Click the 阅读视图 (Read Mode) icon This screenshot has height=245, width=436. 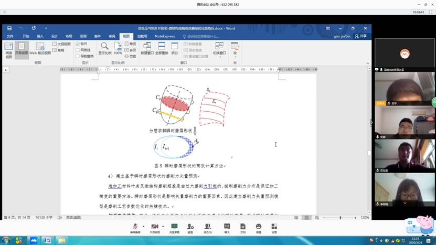pos(8,47)
